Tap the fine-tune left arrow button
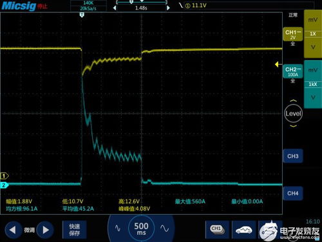The height and width of the screenshot is (242, 322). [x=13, y=230]
